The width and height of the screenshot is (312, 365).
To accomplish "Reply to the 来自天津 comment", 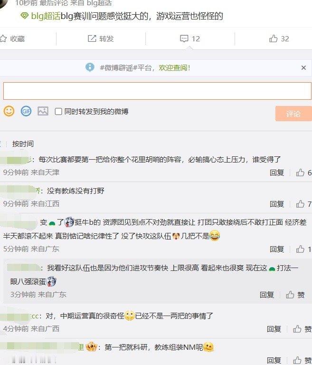I will [277, 173].
